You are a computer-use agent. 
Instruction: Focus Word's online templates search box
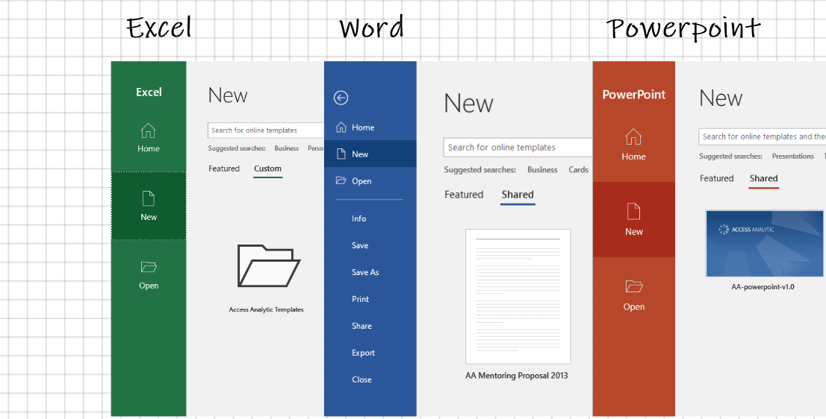[518, 148]
